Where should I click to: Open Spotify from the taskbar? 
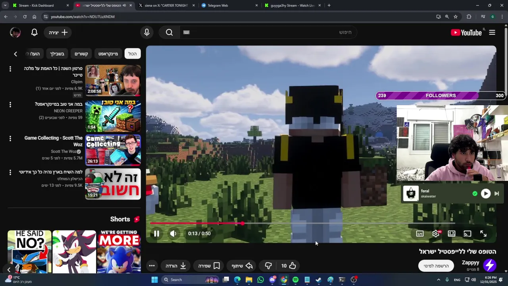pyautogui.click(x=295, y=280)
